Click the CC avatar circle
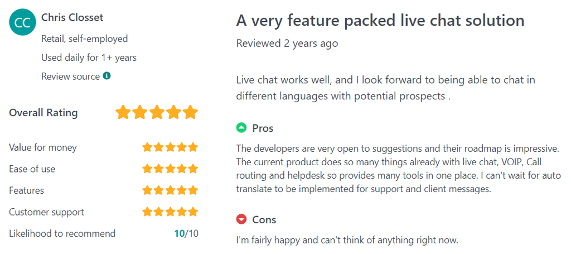Image resolution: width=571 pixels, height=254 pixels. (22, 22)
